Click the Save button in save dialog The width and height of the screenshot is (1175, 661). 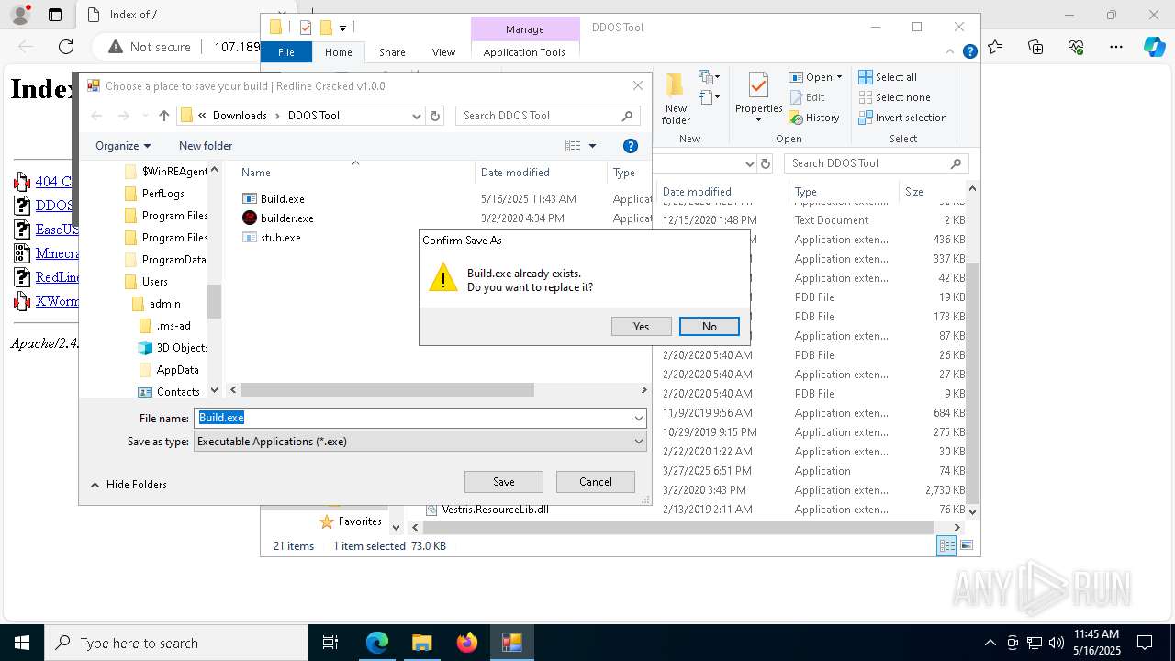point(504,482)
